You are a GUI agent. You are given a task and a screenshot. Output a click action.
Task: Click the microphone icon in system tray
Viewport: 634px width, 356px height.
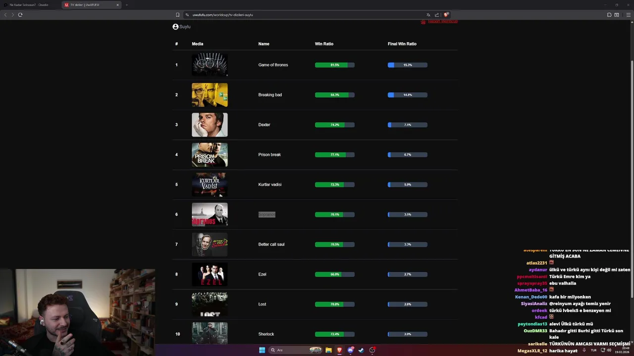(x=584, y=350)
